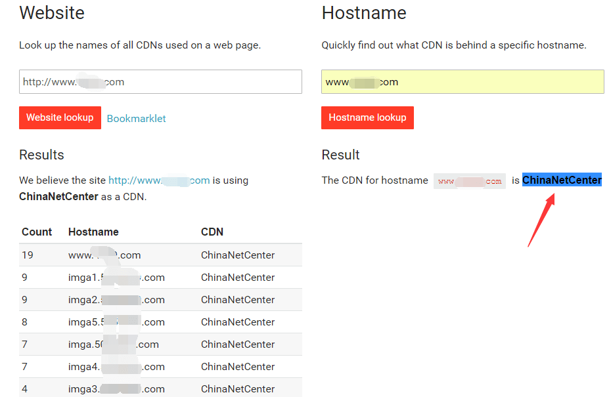Focus the website URL input field
The width and height of the screenshot is (609, 397).
pyautogui.click(x=160, y=81)
